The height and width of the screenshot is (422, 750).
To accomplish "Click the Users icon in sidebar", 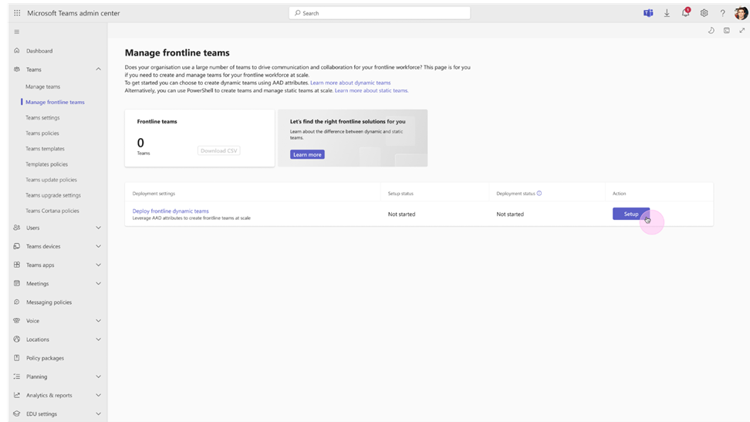I will (17, 228).
